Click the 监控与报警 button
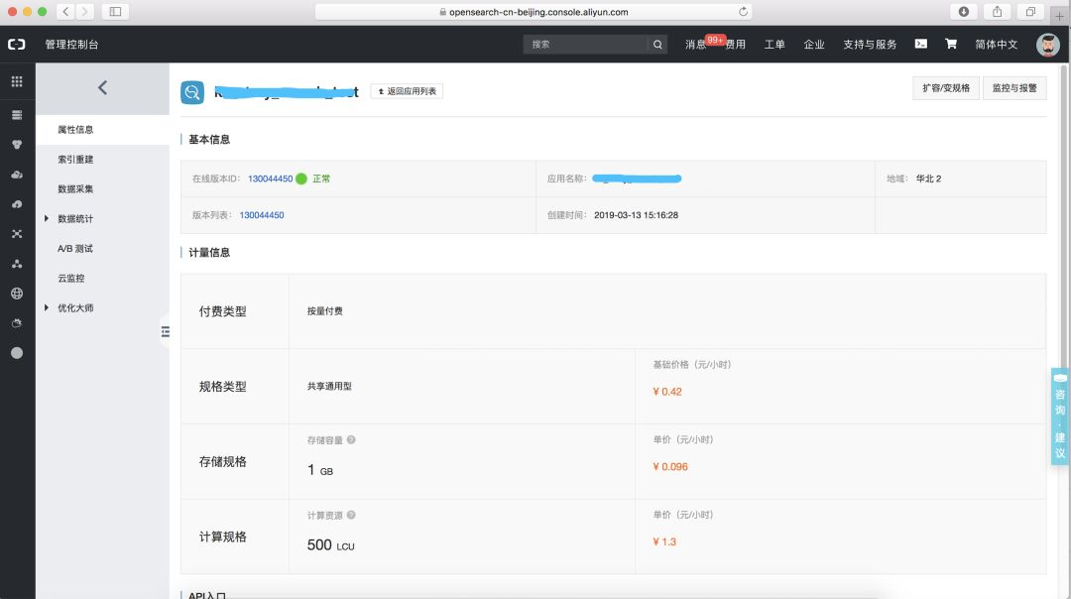Image resolution: width=1071 pixels, height=599 pixels. click(x=1014, y=88)
